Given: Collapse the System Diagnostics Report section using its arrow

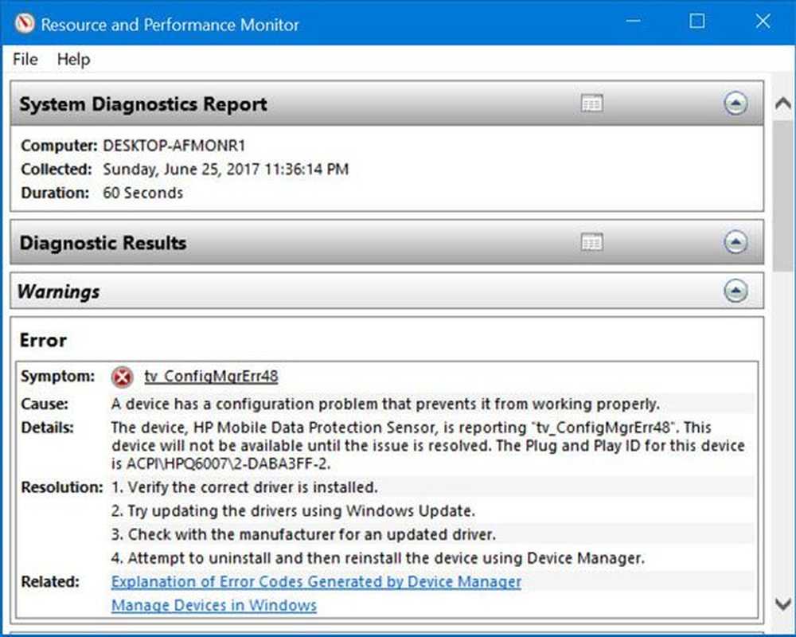Looking at the screenshot, I should tap(736, 104).
